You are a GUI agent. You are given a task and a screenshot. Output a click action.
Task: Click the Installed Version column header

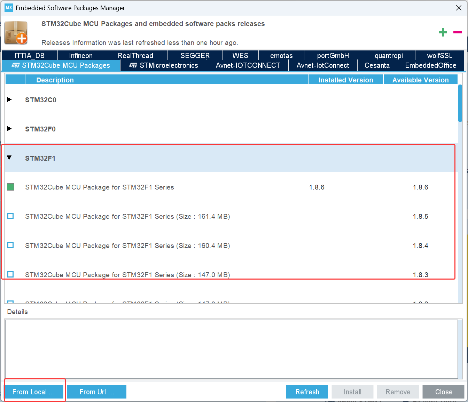(346, 80)
